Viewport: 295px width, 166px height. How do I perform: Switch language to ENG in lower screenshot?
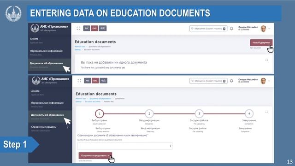pyautogui.click(x=95, y=81)
